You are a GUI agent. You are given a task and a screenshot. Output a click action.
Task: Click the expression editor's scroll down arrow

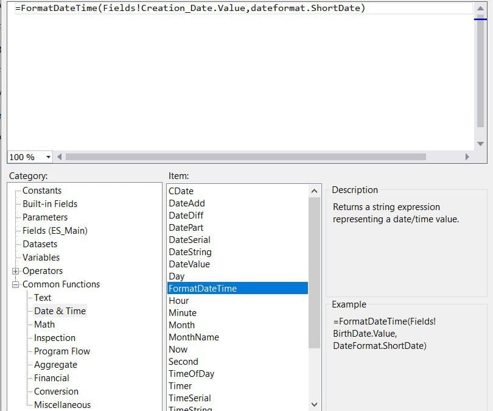click(480, 144)
